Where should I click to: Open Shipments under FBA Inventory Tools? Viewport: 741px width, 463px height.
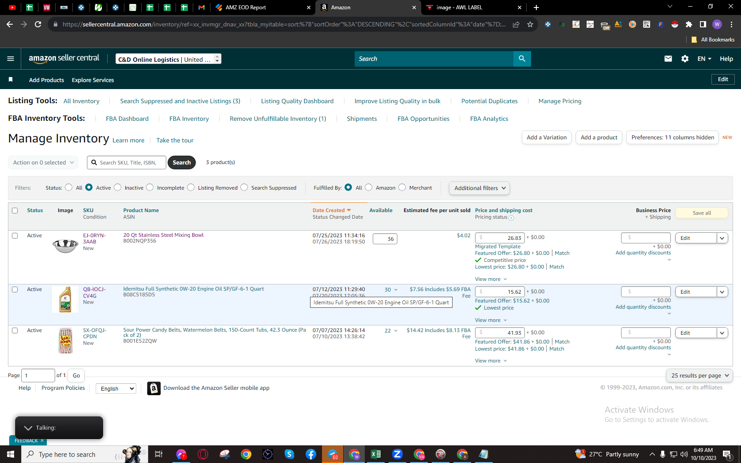tap(362, 119)
